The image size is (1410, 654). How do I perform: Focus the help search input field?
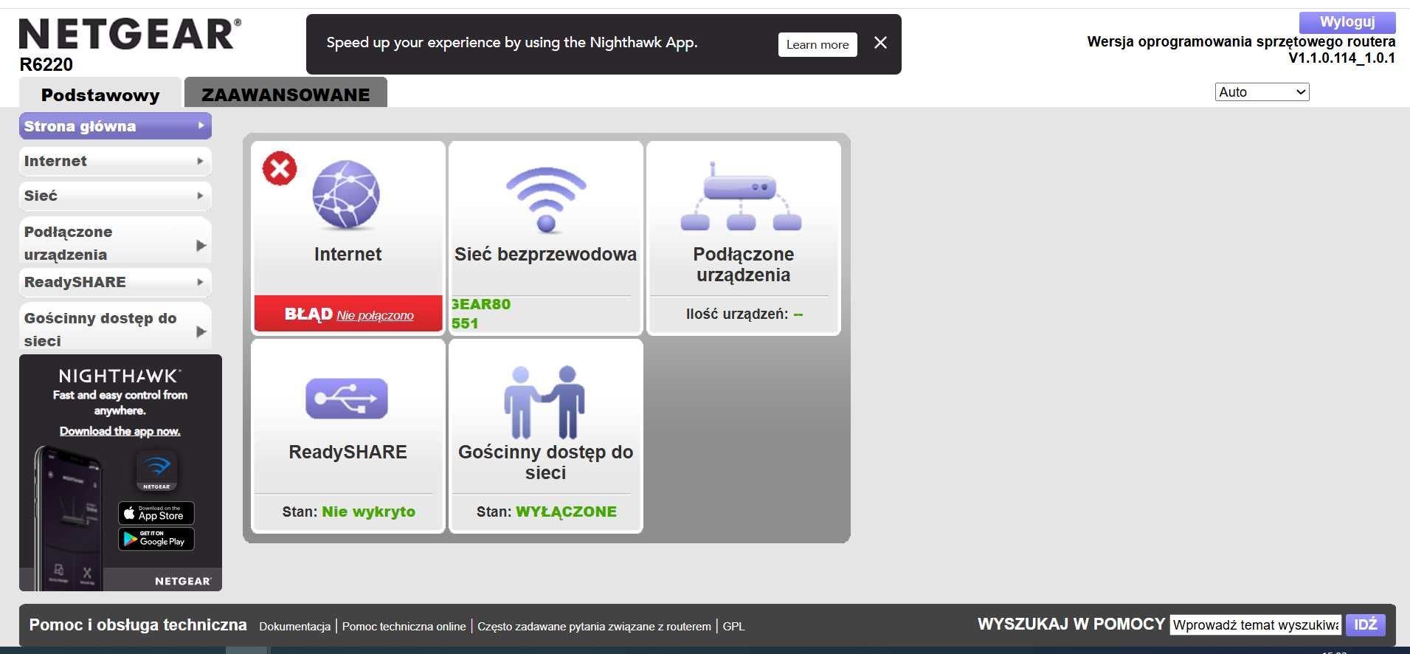[x=1256, y=625]
